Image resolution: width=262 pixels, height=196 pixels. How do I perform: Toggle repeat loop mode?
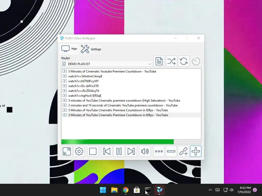pos(183,61)
